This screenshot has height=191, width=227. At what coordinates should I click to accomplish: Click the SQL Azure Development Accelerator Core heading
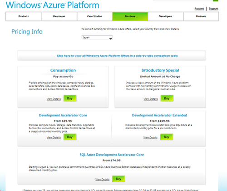click(112, 155)
